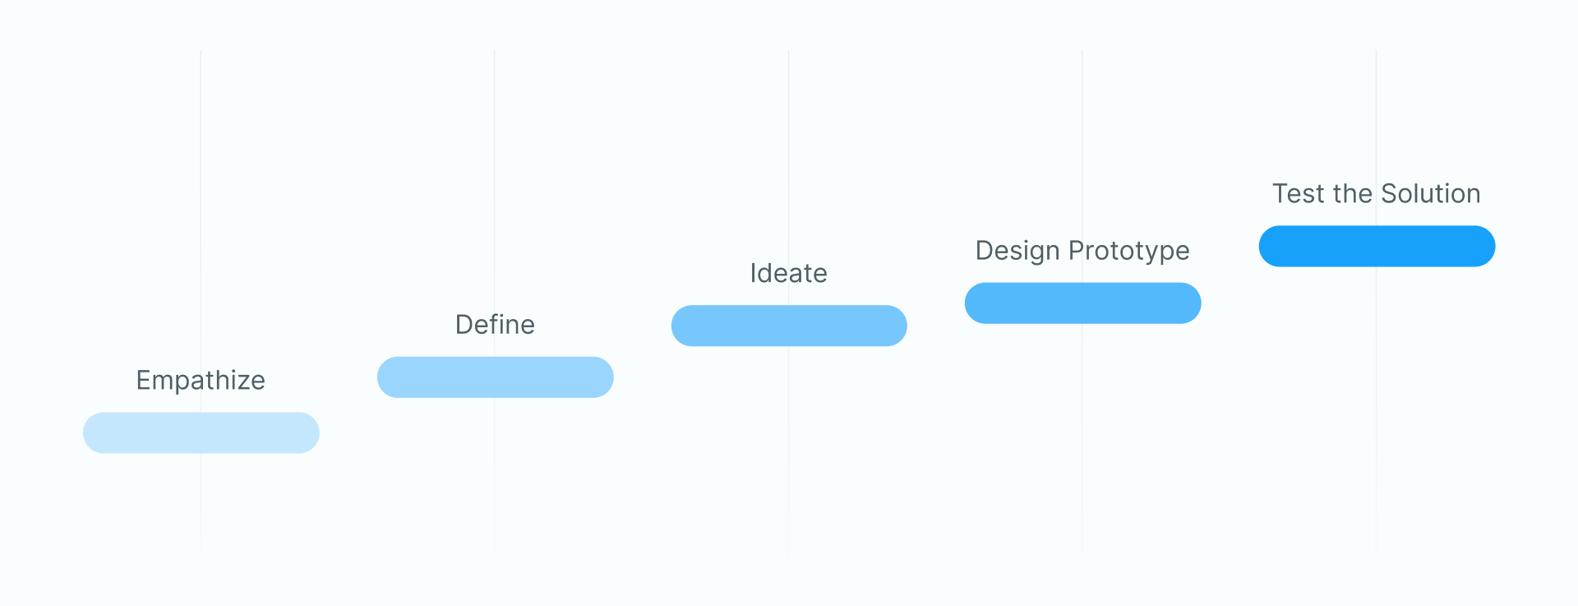1578x606 pixels.
Task: Select the darkest blue Test the Solution bar
Action: tap(1377, 246)
